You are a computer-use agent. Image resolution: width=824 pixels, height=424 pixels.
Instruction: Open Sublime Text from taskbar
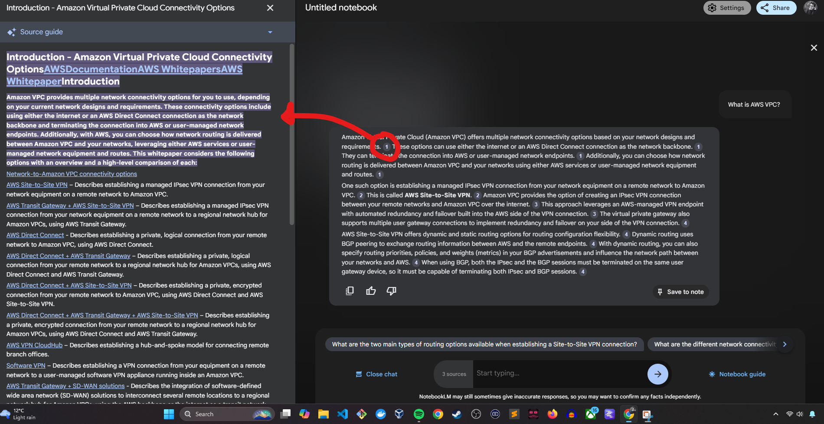point(514,414)
